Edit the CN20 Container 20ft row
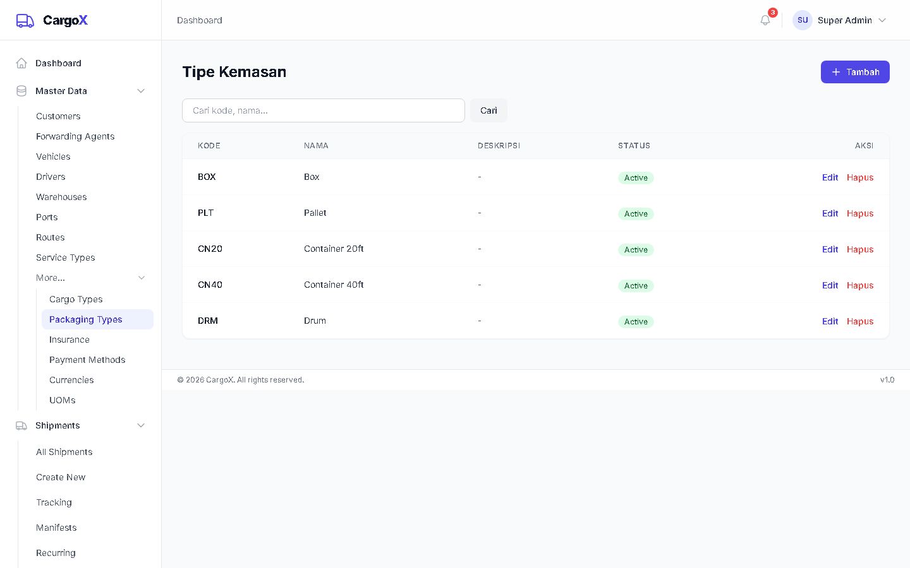910x568 pixels. click(830, 249)
